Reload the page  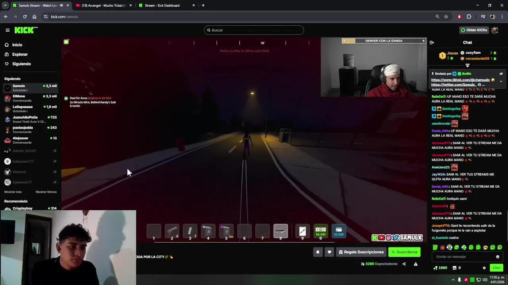[x=25, y=17]
